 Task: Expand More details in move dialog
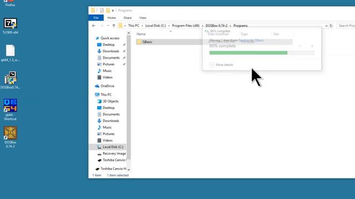(221, 65)
